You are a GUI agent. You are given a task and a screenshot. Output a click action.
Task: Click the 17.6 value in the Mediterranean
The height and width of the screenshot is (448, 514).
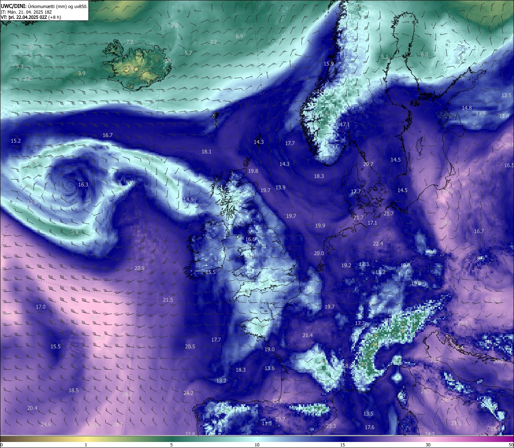369,428
